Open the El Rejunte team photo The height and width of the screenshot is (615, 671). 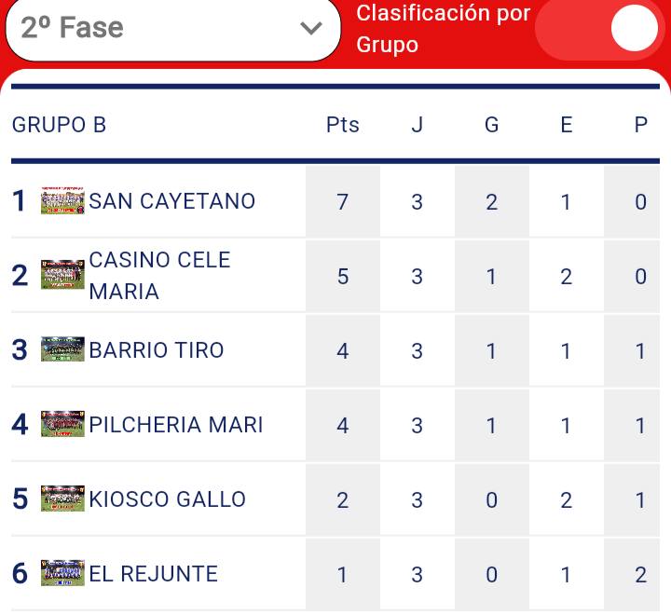click(62, 573)
